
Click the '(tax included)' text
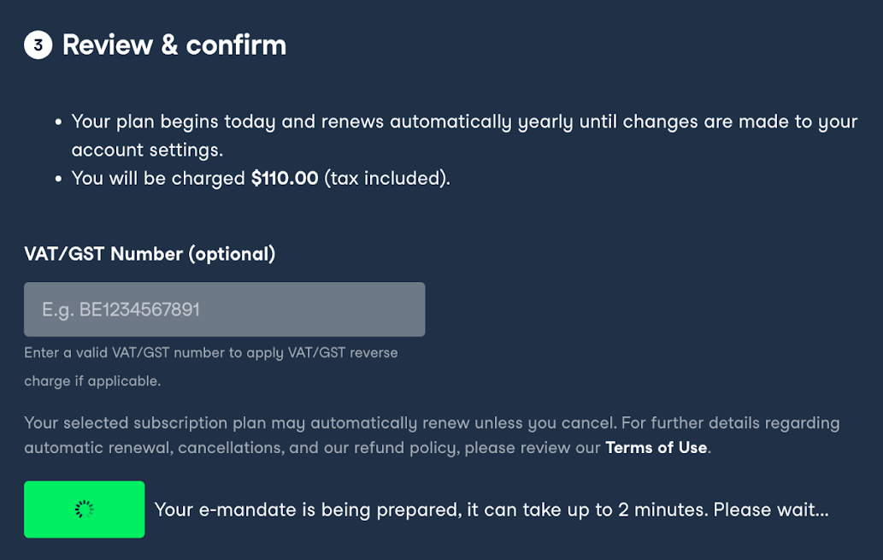tap(386, 179)
